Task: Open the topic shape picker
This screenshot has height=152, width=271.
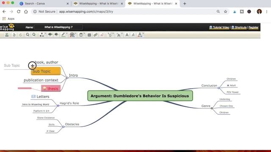Action: tap(42, 35)
